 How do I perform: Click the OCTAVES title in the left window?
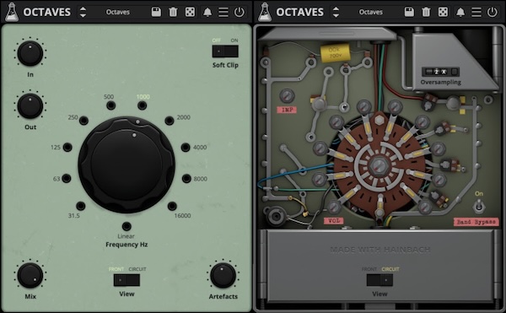[47, 12]
